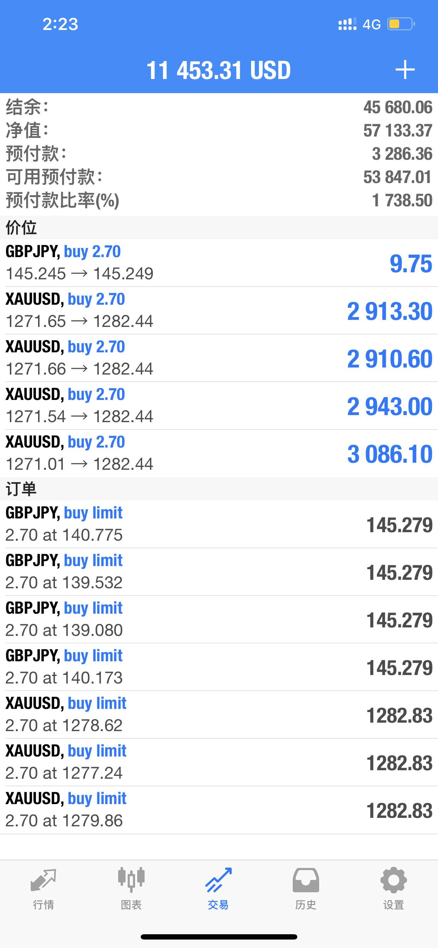Tap the plus icon for new order
The height and width of the screenshot is (948, 438).
[405, 69]
